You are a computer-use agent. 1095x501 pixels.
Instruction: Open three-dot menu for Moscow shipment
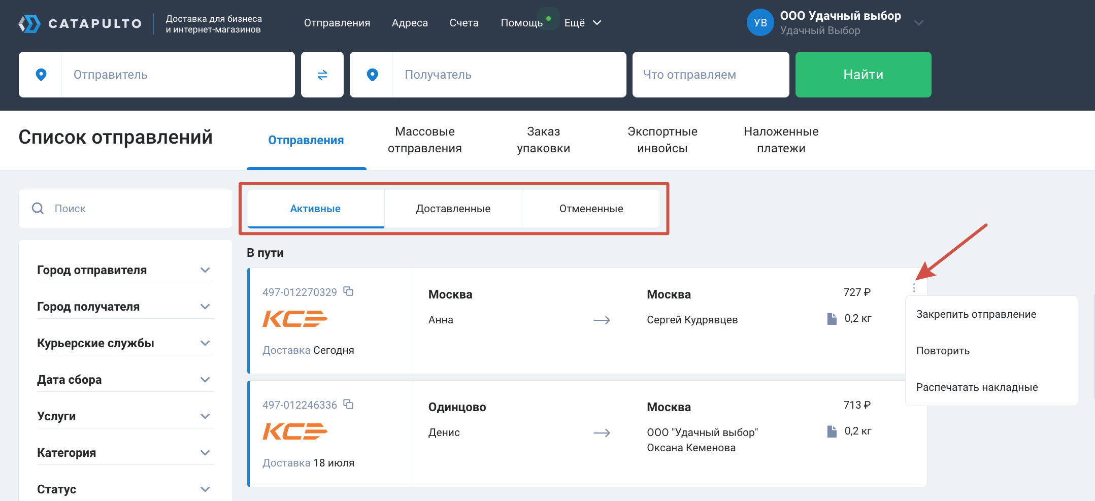[x=914, y=288]
